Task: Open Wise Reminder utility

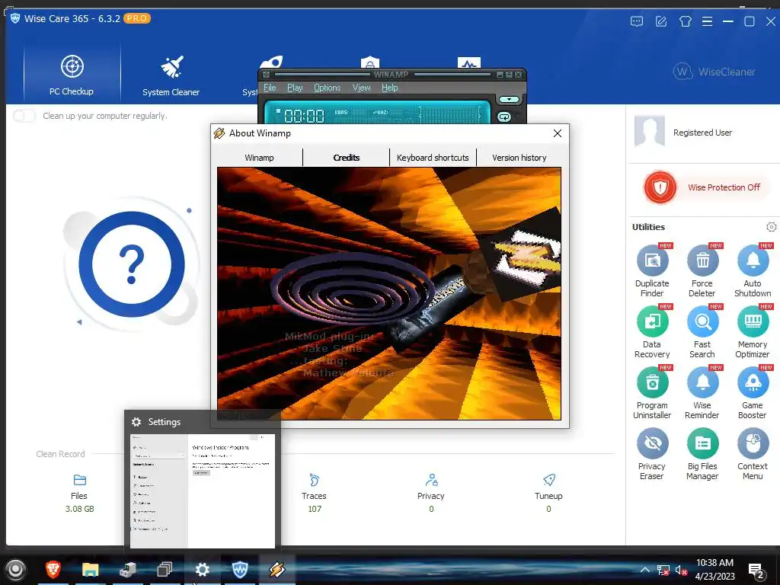Action: tap(702, 393)
